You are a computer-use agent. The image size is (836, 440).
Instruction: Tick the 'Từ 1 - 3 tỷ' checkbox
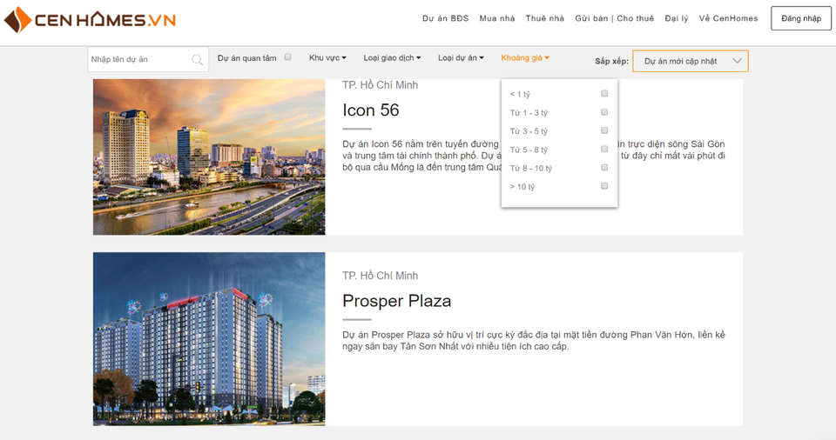point(604,112)
